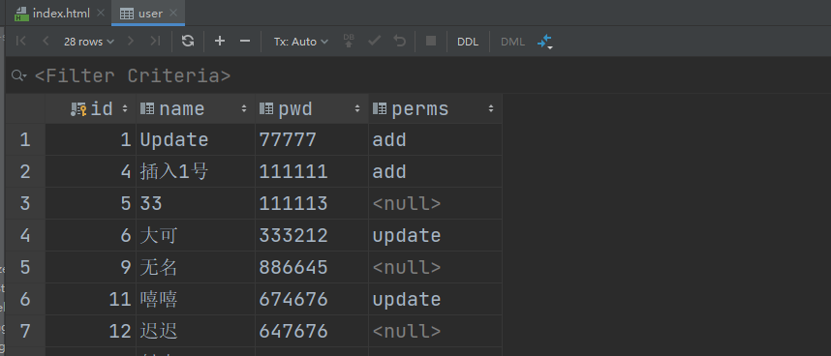Submit changes to database icon
Image resolution: width=831 pixels, height=356 pixels.
coord(349,42)
